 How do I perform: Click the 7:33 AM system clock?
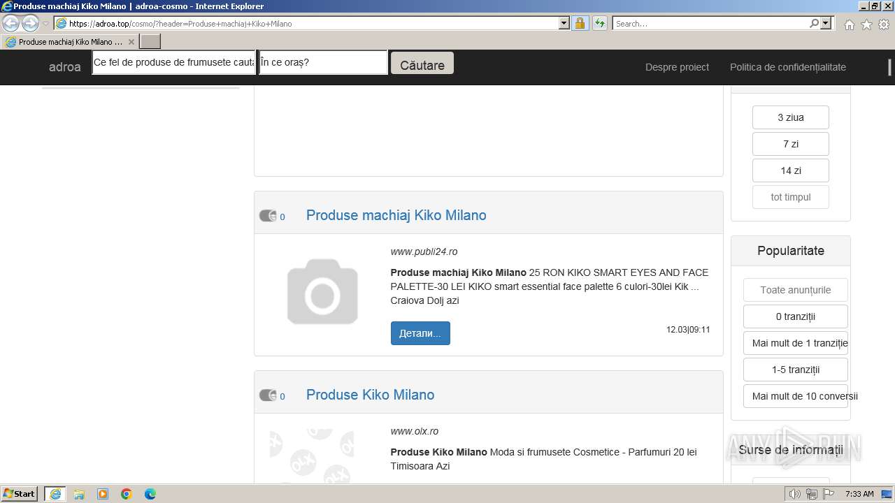coord(859,494)
